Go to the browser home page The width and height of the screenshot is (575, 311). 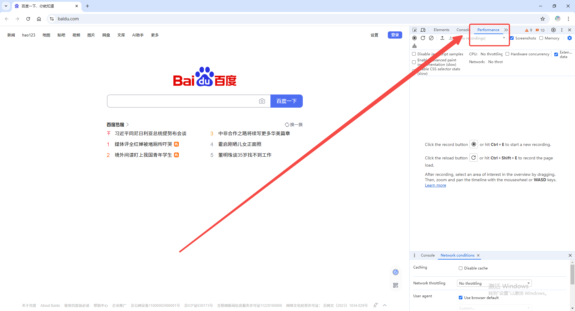click(x=39, y=19)
